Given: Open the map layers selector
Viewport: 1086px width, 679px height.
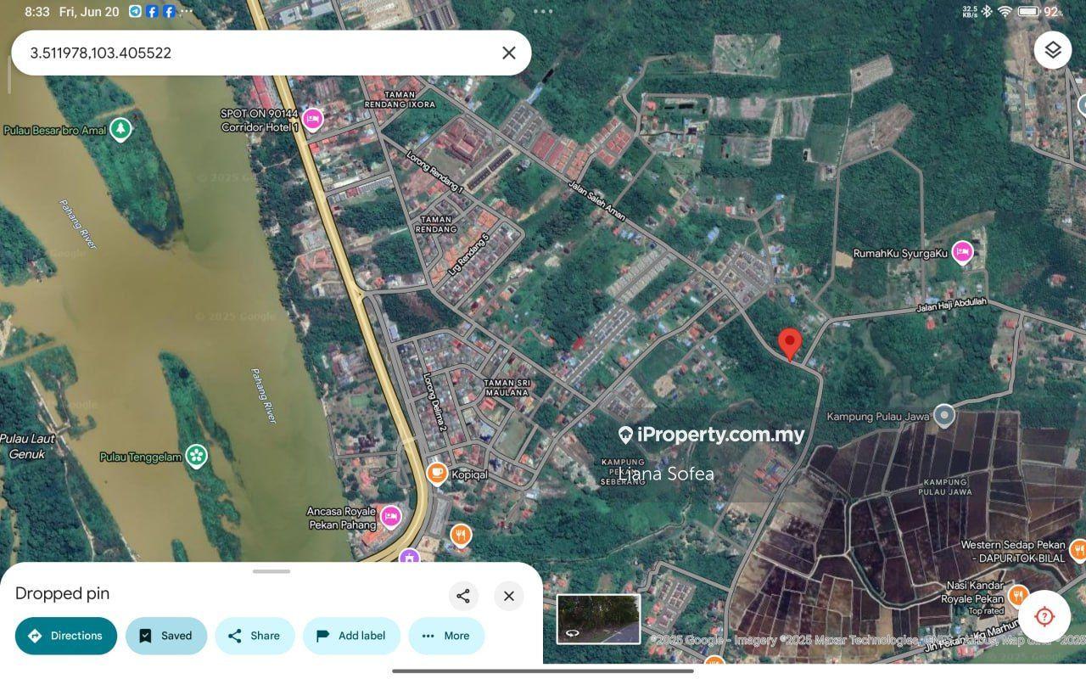Looking at the screenshot, I should [1052, 51].
